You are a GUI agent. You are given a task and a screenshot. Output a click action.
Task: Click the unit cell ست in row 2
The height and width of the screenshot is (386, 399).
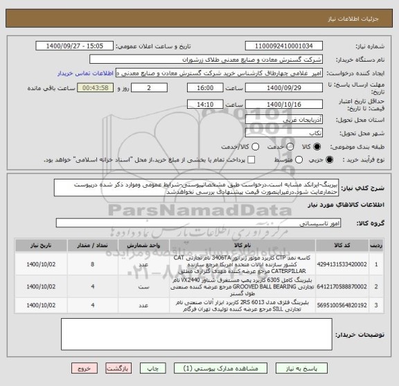click(143, 287)
